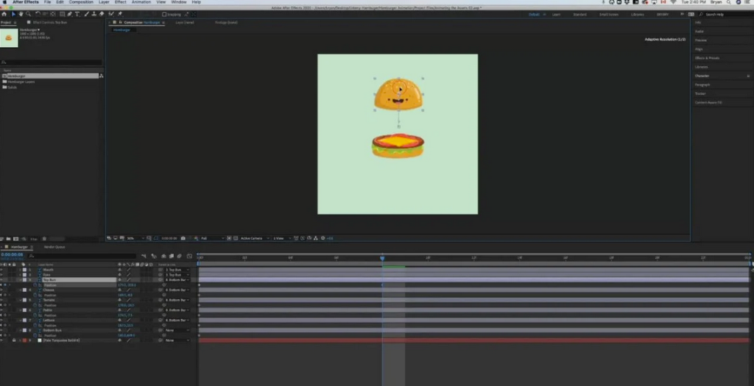Viewport: 754px width, 386px height.
Task: Open the Composition menu
Action: (x=81, y=2)
